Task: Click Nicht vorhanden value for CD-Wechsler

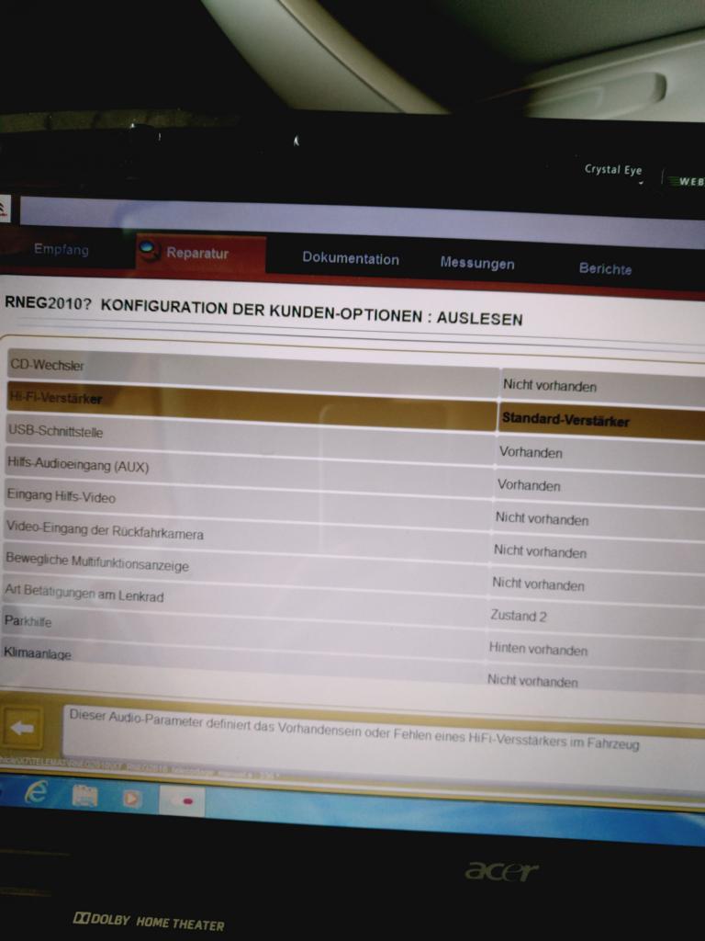Action: pos(550,385)
